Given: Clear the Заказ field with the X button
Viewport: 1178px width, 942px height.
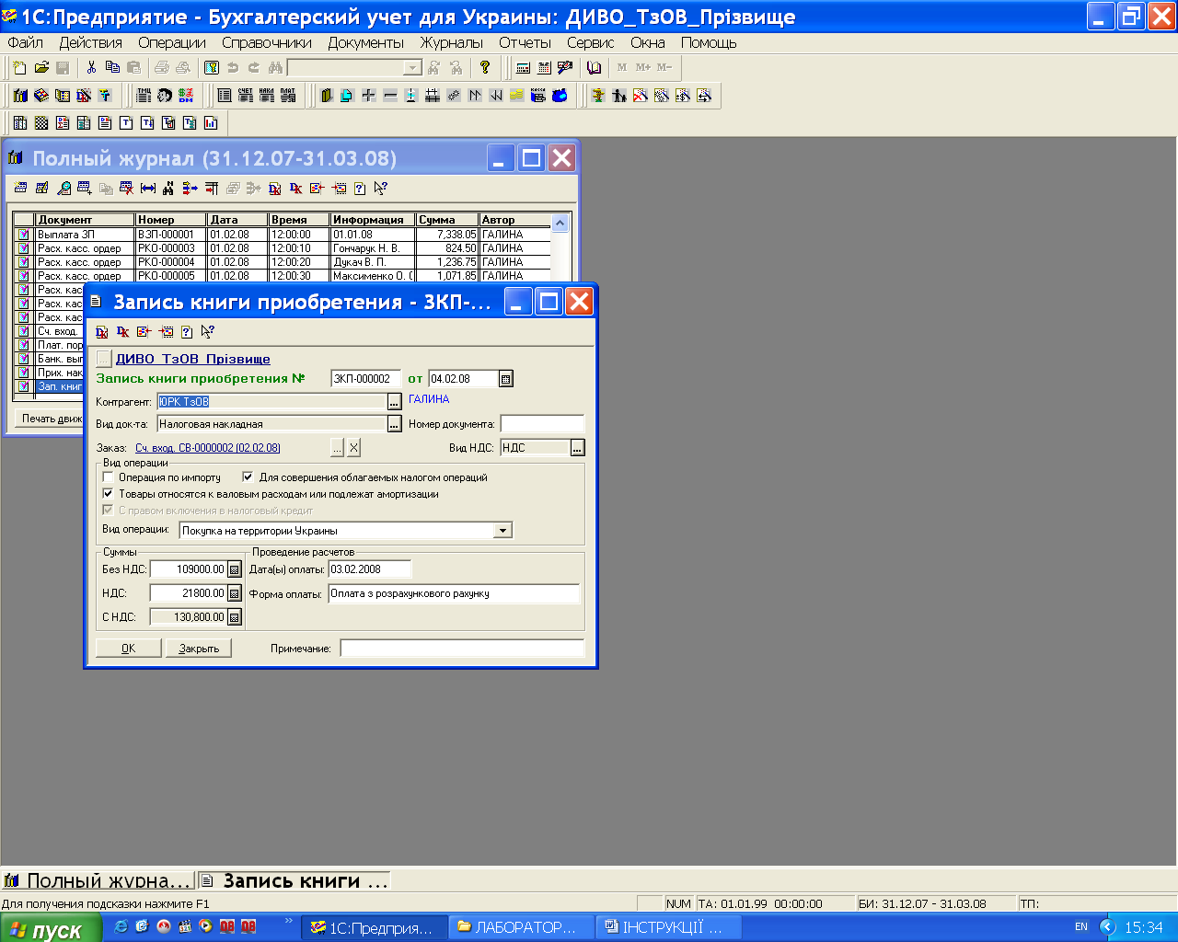Looking at the screenshot, I should pyautogui.click(x=353, y=448).
